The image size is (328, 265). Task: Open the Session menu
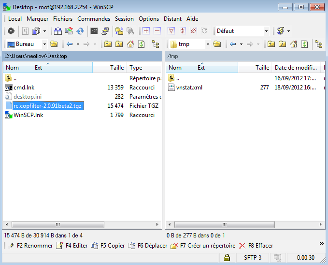point(124,19)
